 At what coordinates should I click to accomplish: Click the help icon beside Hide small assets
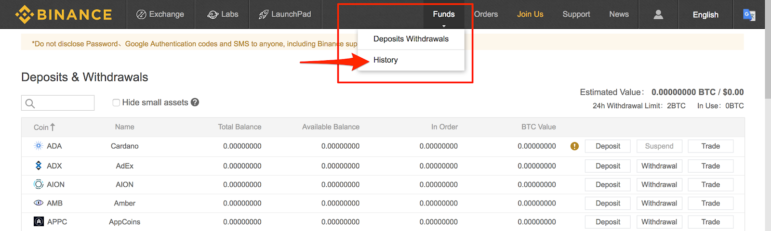195,102
